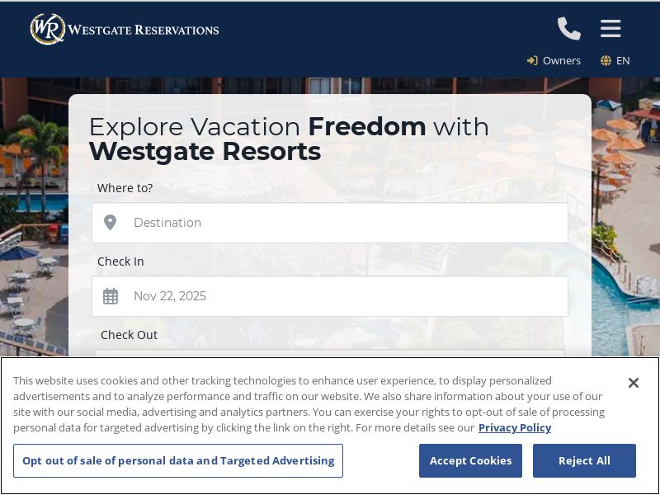Screen dimensions: 660x495
Task: Open the hamburger navigation menu
Action: pyautogui.click(x=610, y=29)
